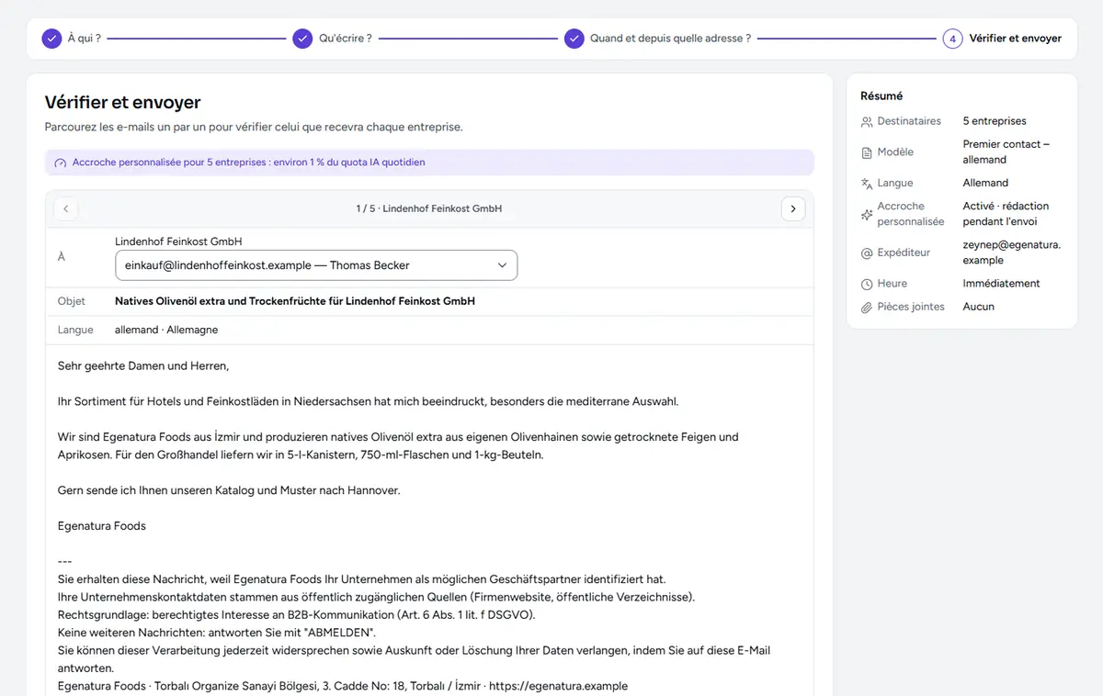The image size is (1103, 696).
Task: Click the greeting Sehr geehrte Damen und Herren
Action: point(143,365)
